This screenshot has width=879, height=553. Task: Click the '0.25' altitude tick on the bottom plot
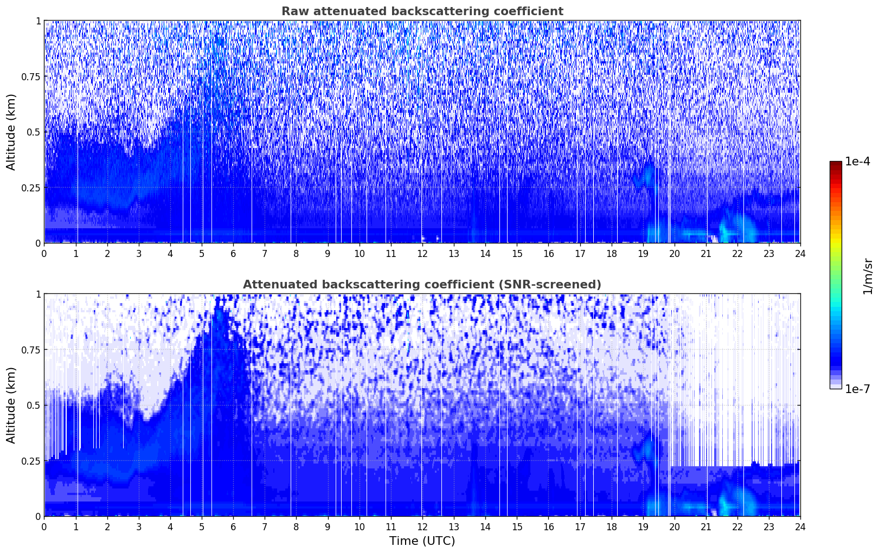coord(31,461)
